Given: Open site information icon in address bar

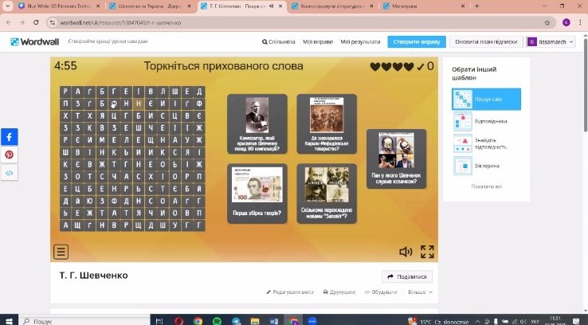Looking at the screenshot, I should coord(53,22).
